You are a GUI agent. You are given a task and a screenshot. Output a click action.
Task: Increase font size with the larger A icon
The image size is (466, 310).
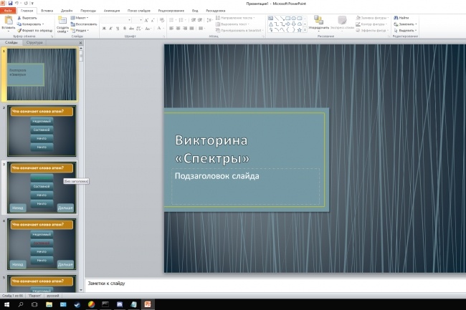coord(146,20)
